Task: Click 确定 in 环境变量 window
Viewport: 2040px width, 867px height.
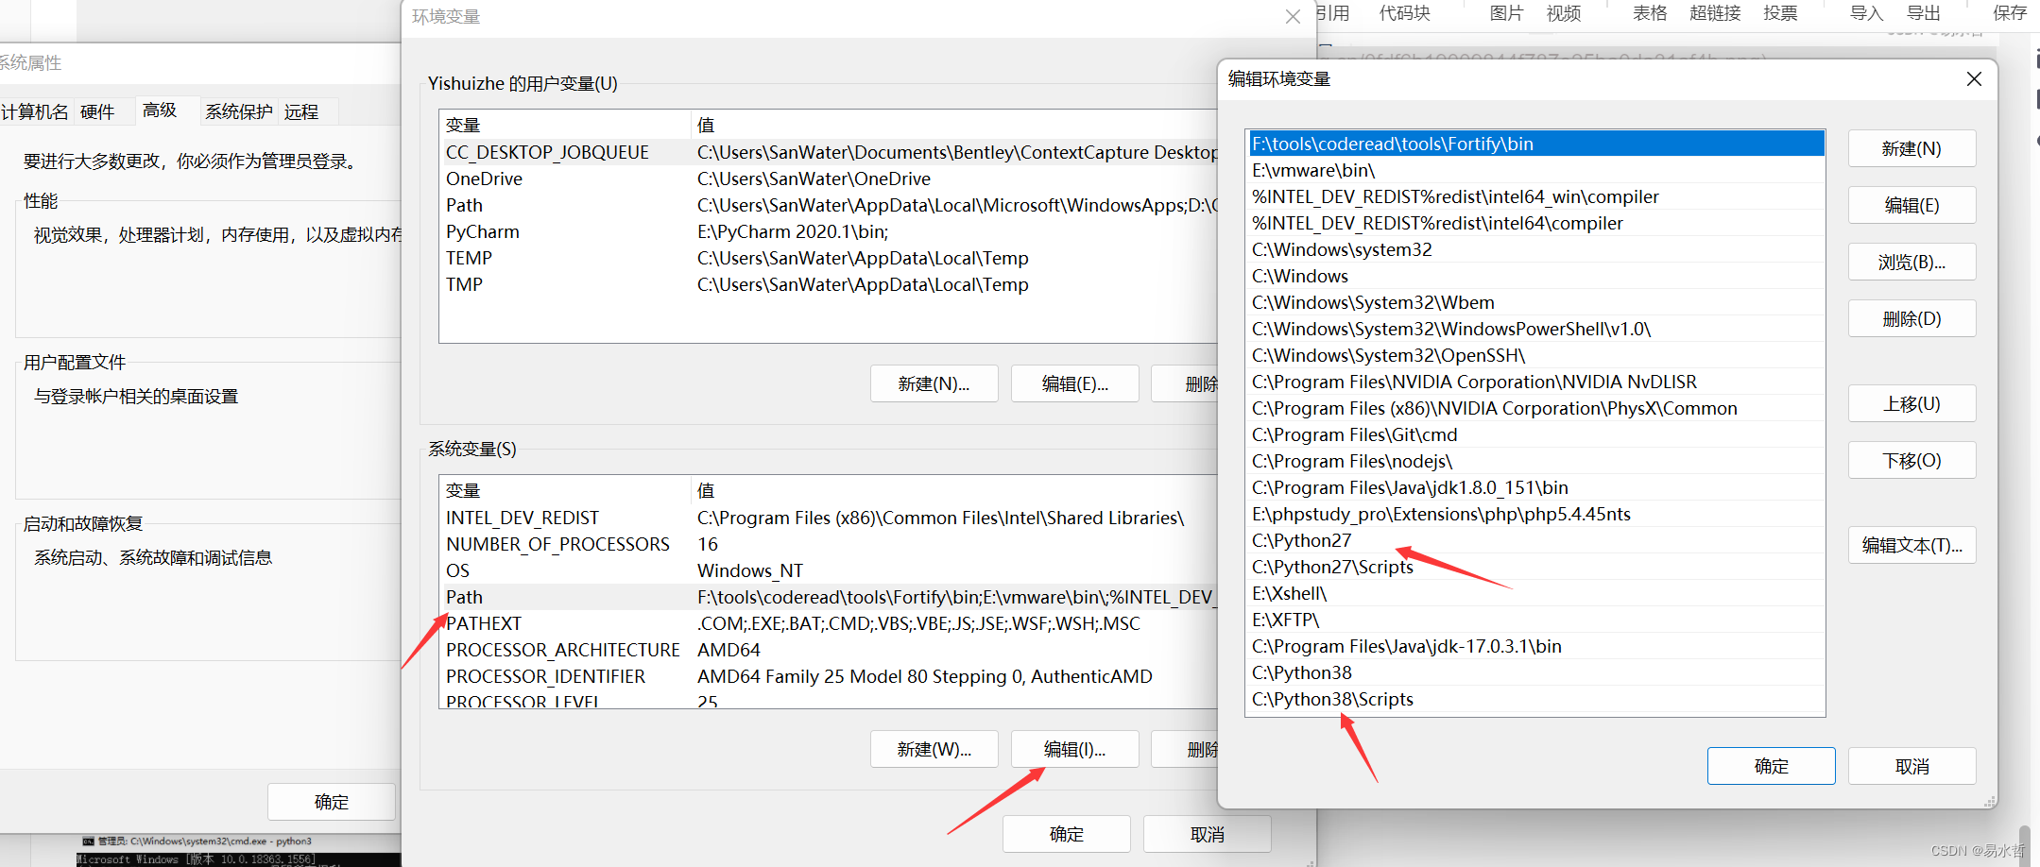Action: pos(1066,834)
